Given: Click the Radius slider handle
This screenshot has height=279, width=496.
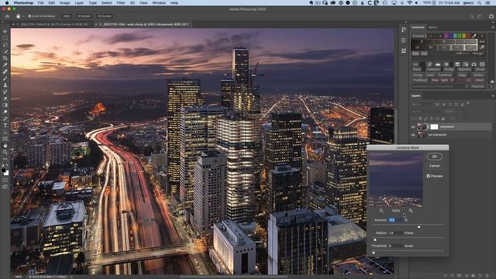Looking at the screenshot, I should (x=375, y=239).
